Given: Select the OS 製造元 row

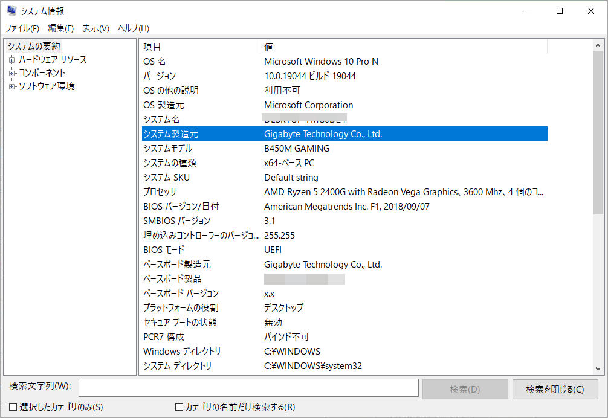Looking at the screenshot, I should point(344,105).
